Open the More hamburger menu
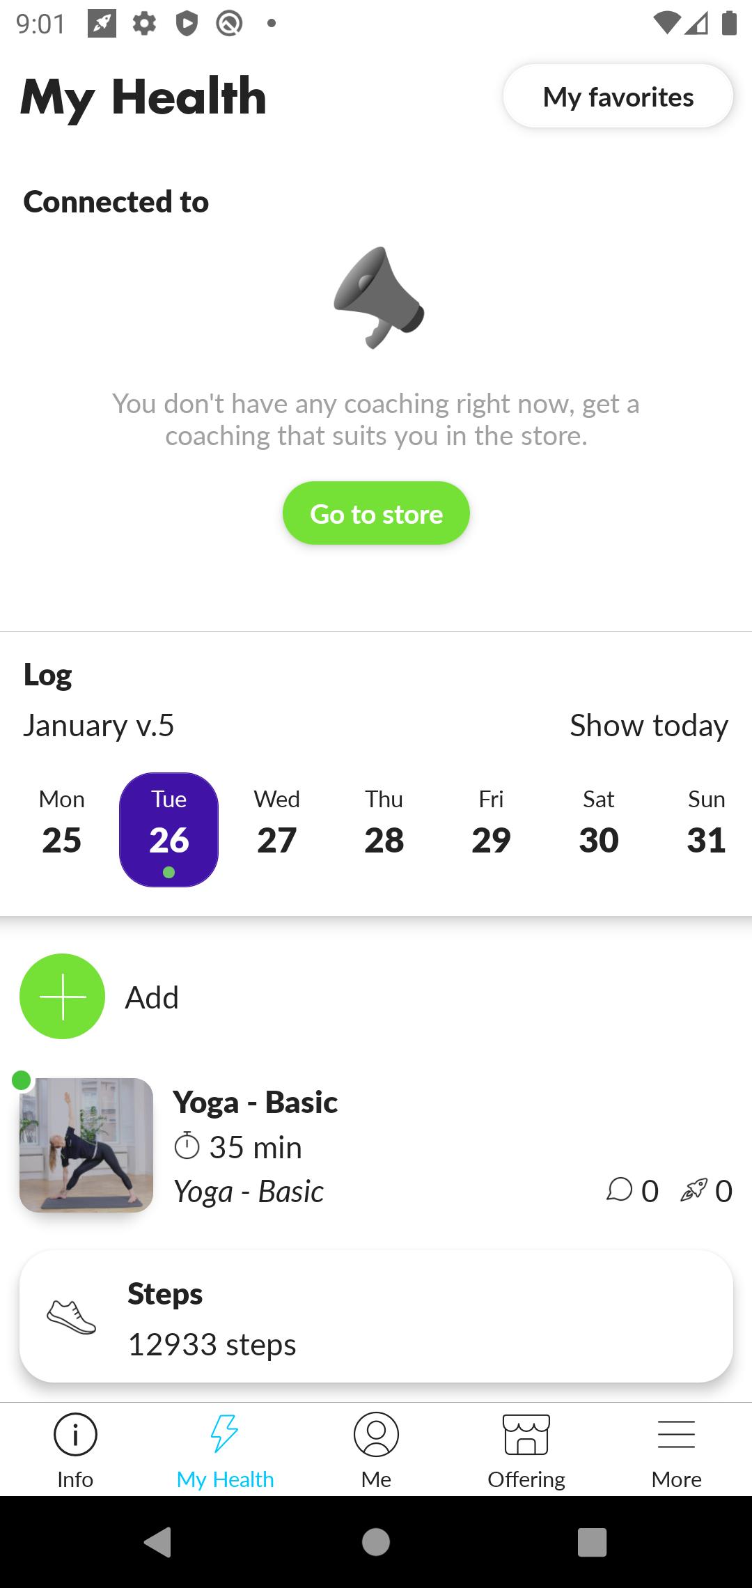 coord(677,1434)
